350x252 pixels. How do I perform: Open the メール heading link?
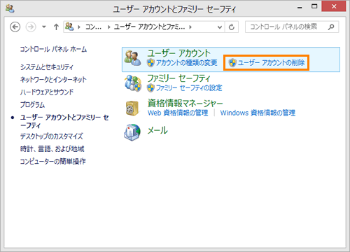point(157,130)
